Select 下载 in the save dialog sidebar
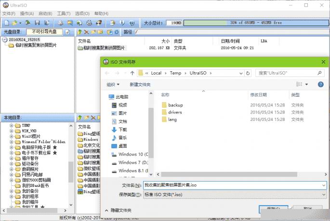This screenshot has width=330, height=221. [119, 130]
